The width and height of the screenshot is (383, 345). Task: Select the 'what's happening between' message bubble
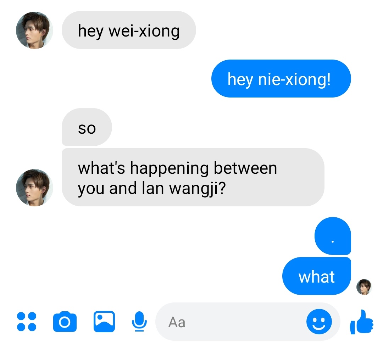pos(193,177)
